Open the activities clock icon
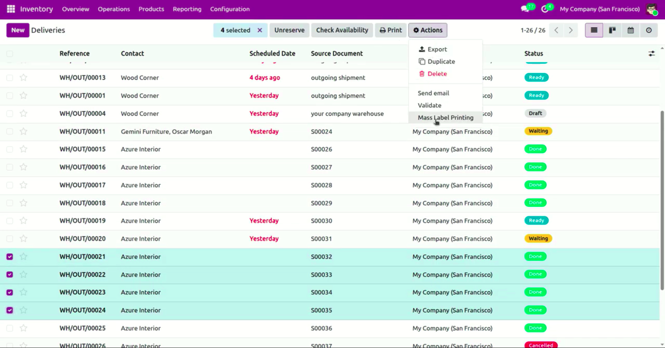Viewport: 665px width, 348px height. pyautogui.click(x=545, y=9)
